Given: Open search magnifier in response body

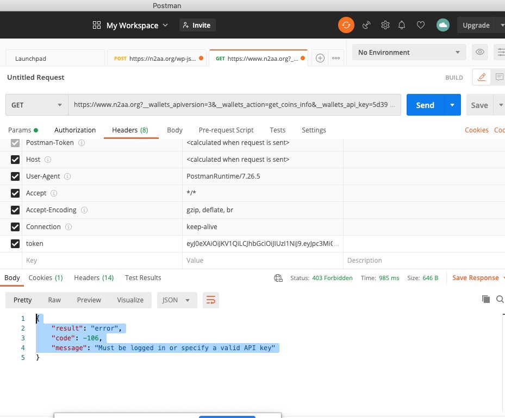Looking at the screenshot, I should click(500, 299).
